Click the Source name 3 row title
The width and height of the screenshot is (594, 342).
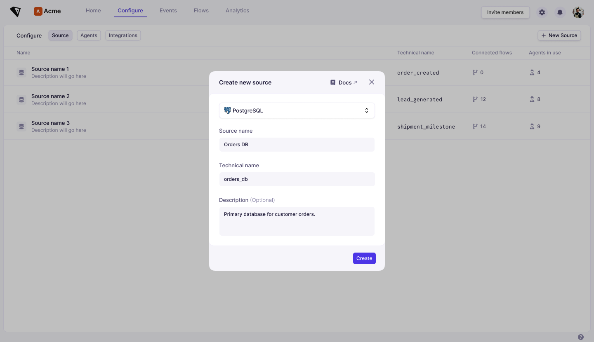click(50, 123)
